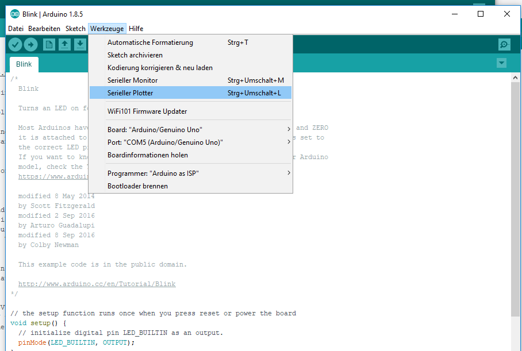Image resolution: width=522 pixels, height=351 pixels.
Task: Click the pinMode(LED_BUILTIN, OUTPUT) code line
Action: click(76, 342)
